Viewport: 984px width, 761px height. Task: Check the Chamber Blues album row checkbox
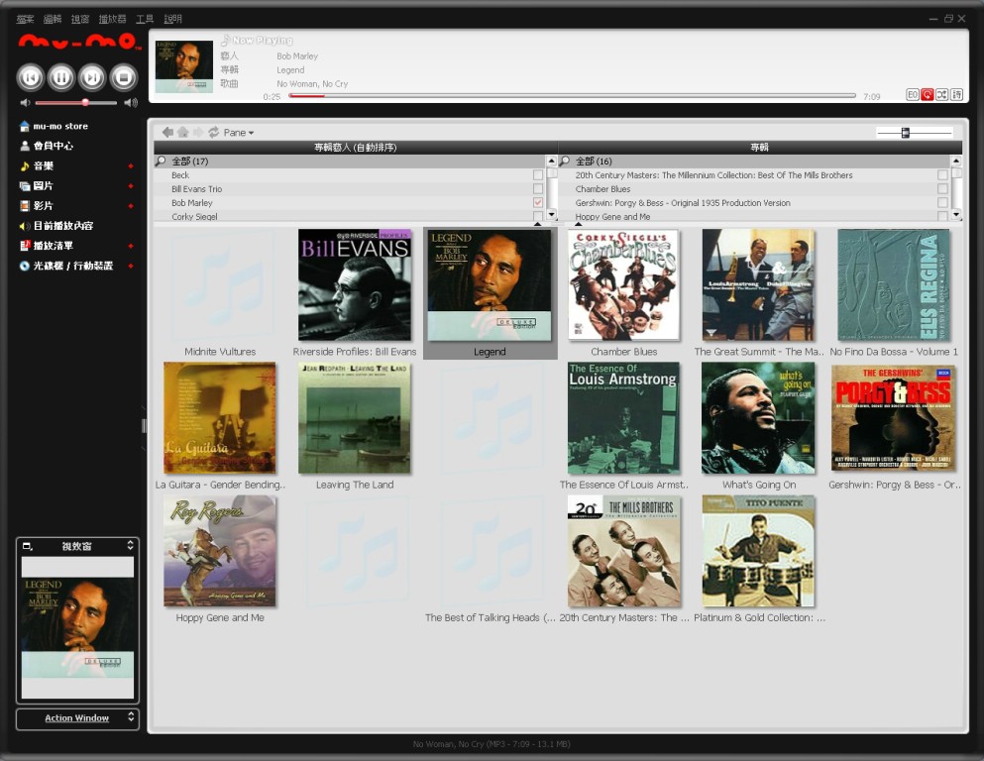942,189
